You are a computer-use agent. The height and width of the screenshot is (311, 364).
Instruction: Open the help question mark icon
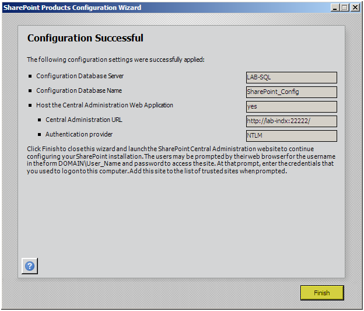(30, 266)
